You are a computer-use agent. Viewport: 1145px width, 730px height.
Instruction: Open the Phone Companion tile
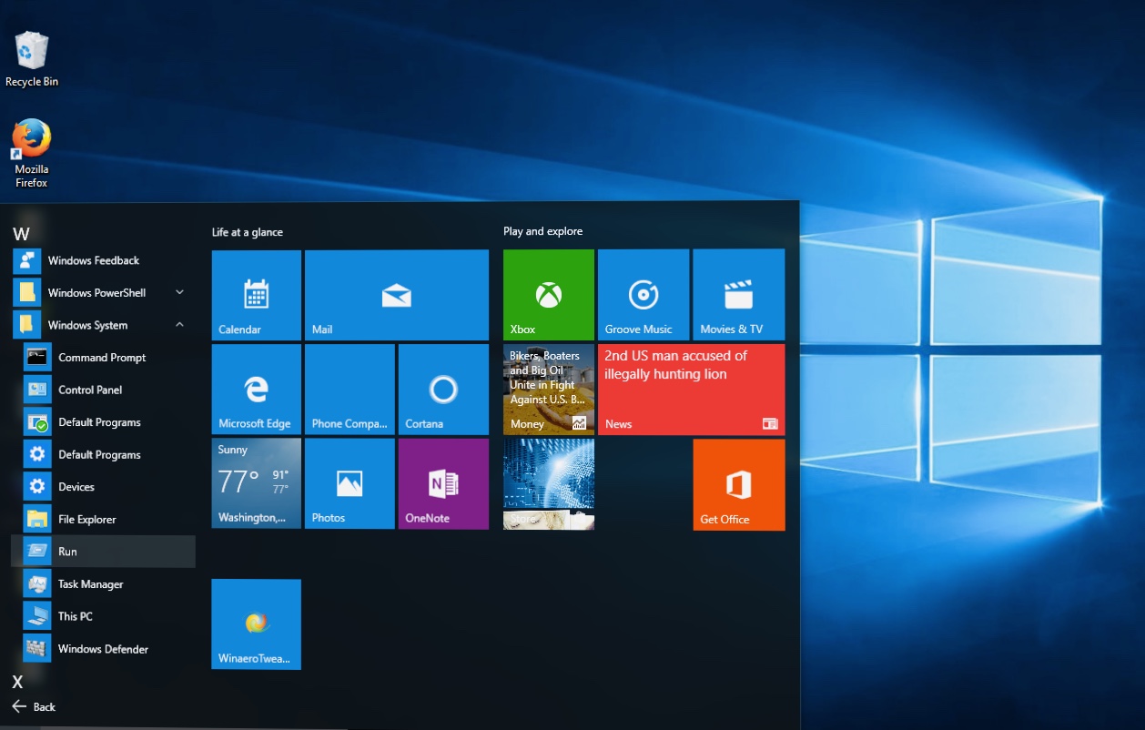coord(350,390)
